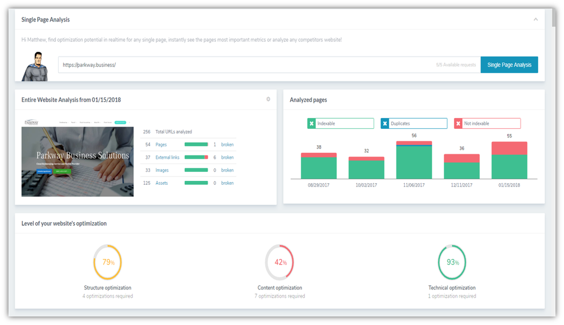Select the 42% Content optimization gauge
This screenshot has height=325, width=564.
pyautogui.click(x=279, y=262)
